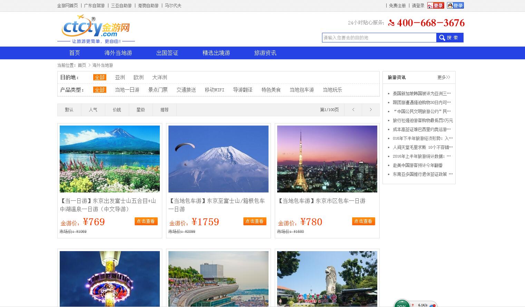Click the previous page left chevron

click(x=353, y=109)
